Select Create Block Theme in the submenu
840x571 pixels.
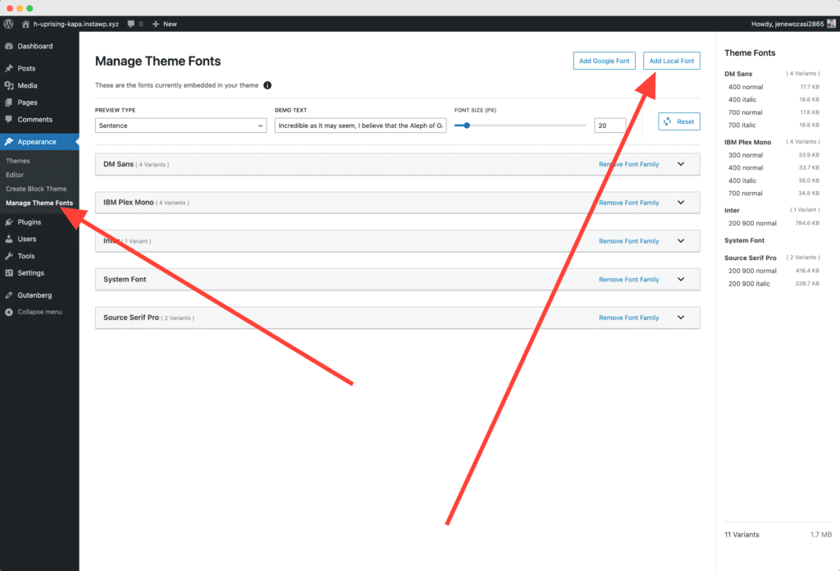[x=36, y=189]
